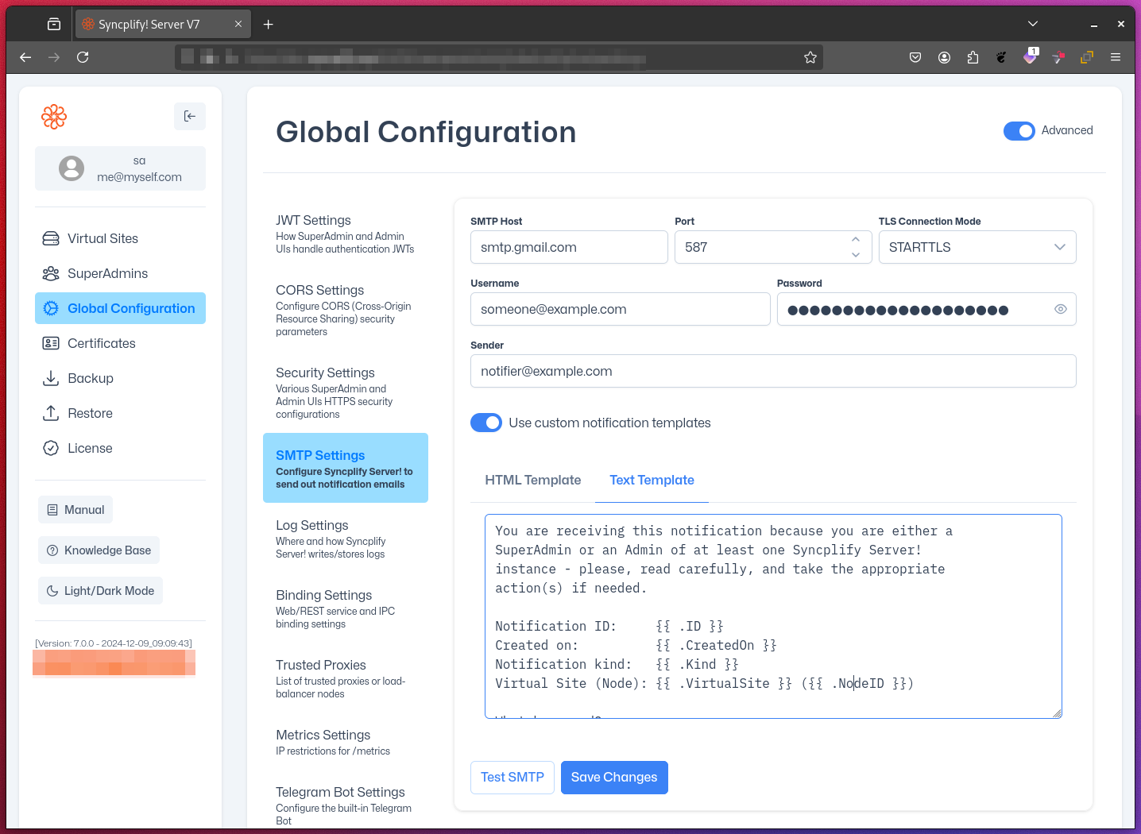Click the Syncplify flower logo
This screenshot has height=834, width=1141.
(x=54, y=117)
